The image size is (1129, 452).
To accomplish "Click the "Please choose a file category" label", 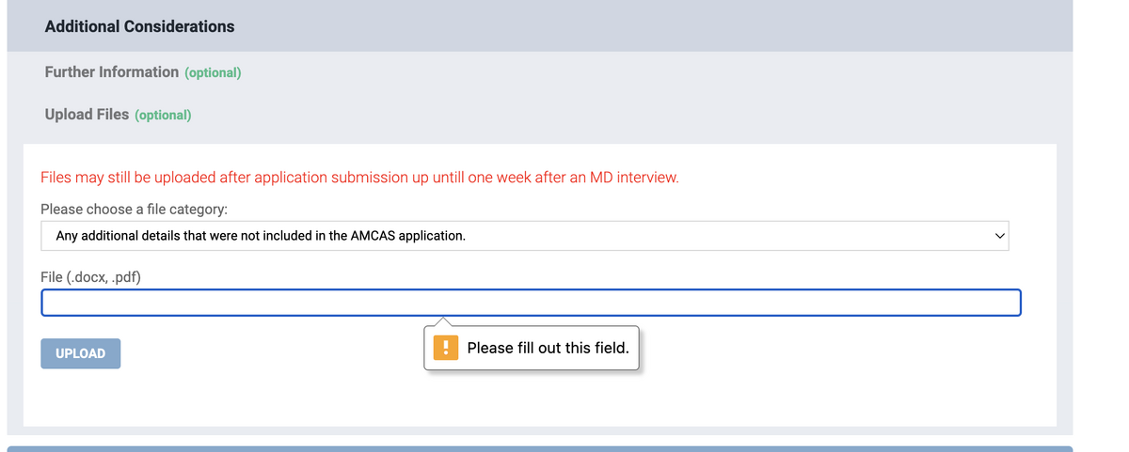I will tap(135, 209).
